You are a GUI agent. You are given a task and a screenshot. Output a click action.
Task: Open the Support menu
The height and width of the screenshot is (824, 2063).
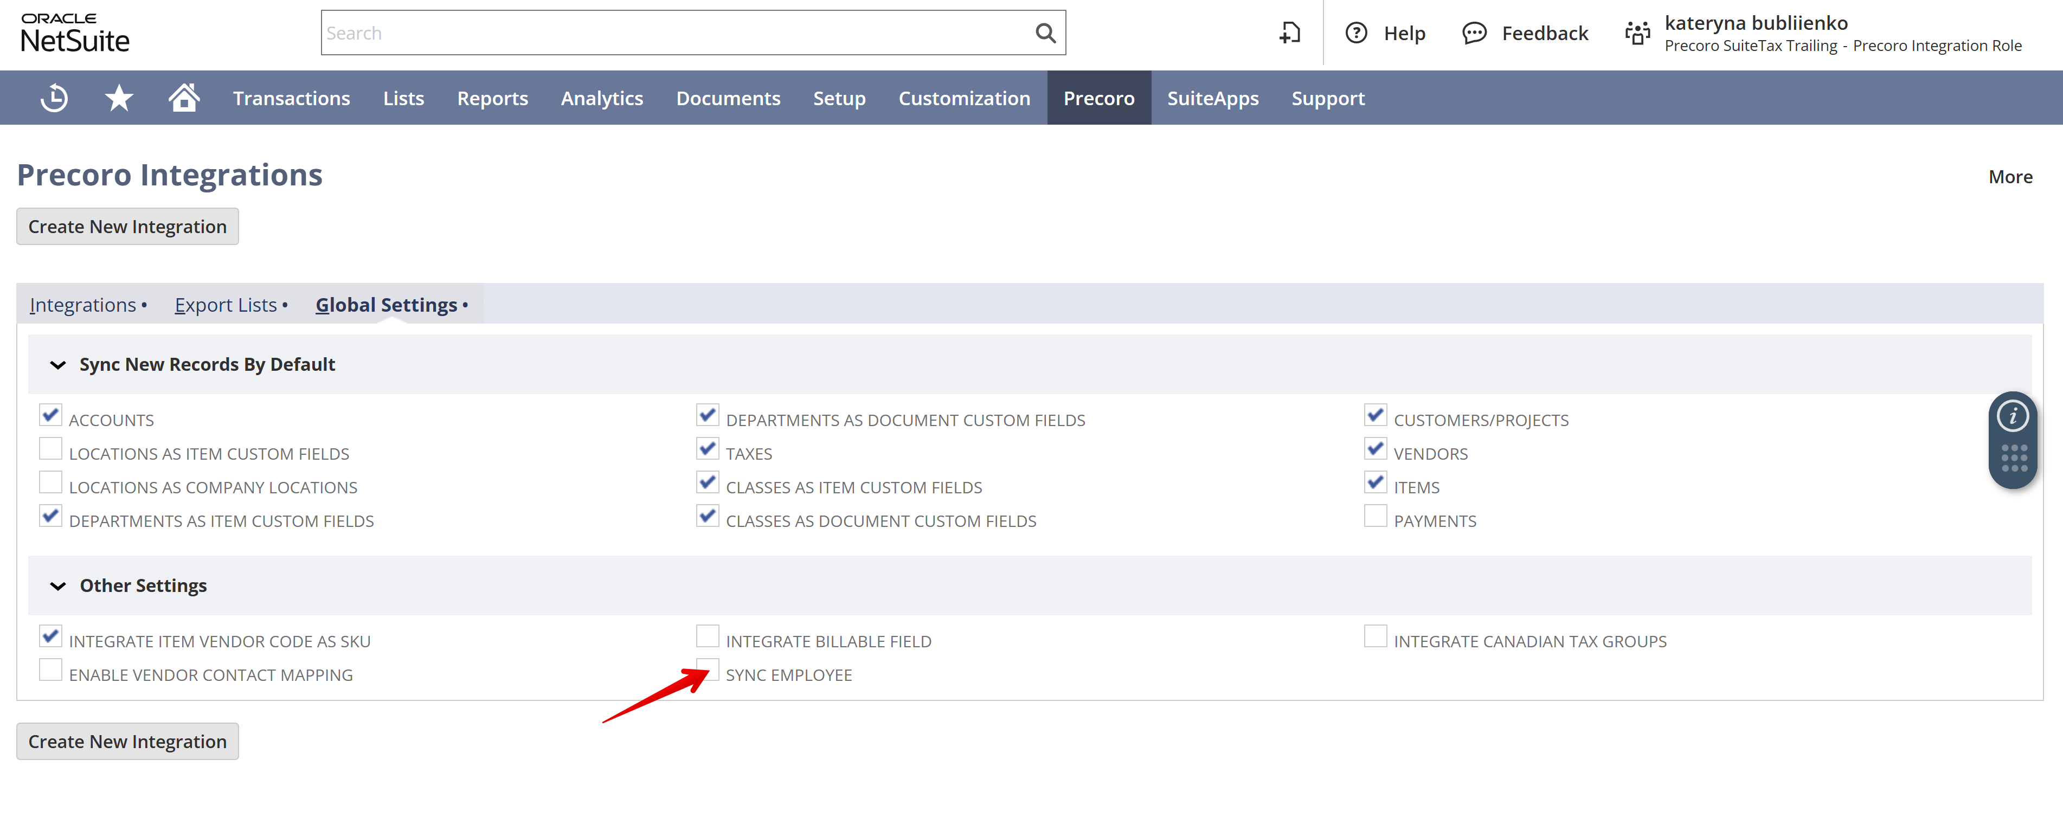[1328, 98]
